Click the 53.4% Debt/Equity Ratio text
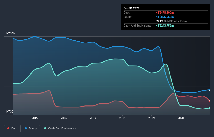 tap(171, 21)
